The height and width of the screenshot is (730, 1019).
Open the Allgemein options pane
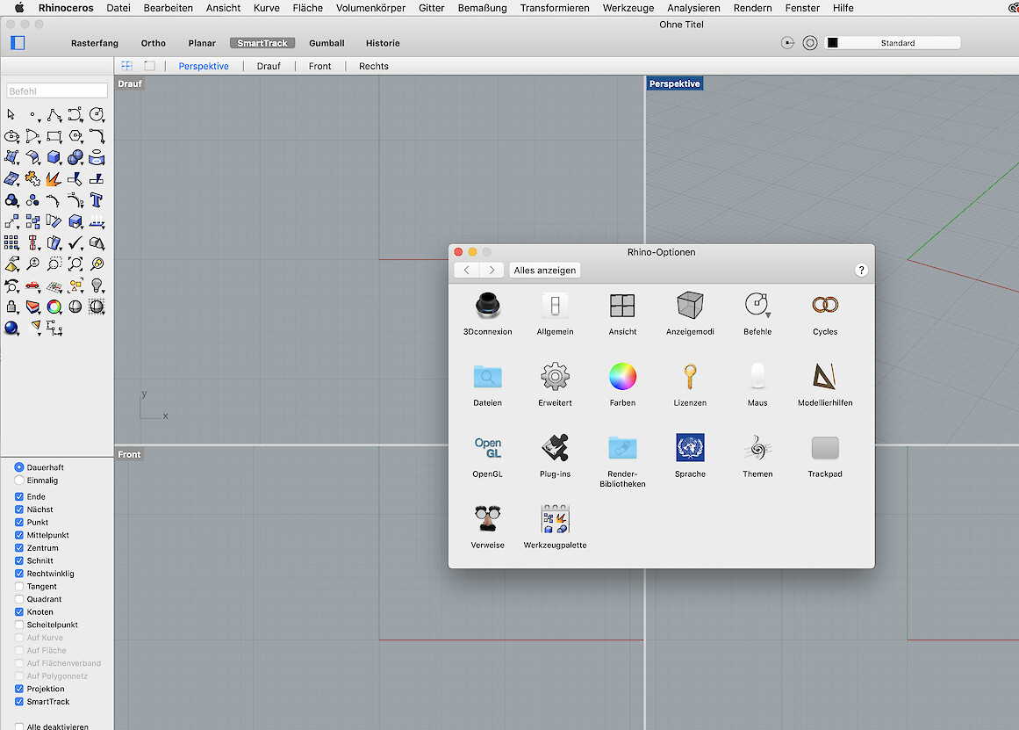555,314
